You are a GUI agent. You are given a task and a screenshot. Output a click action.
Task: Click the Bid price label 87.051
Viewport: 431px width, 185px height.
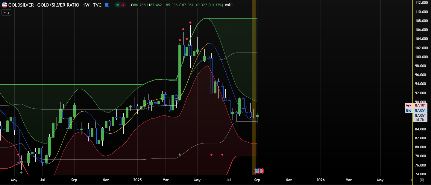click(416, 110)
